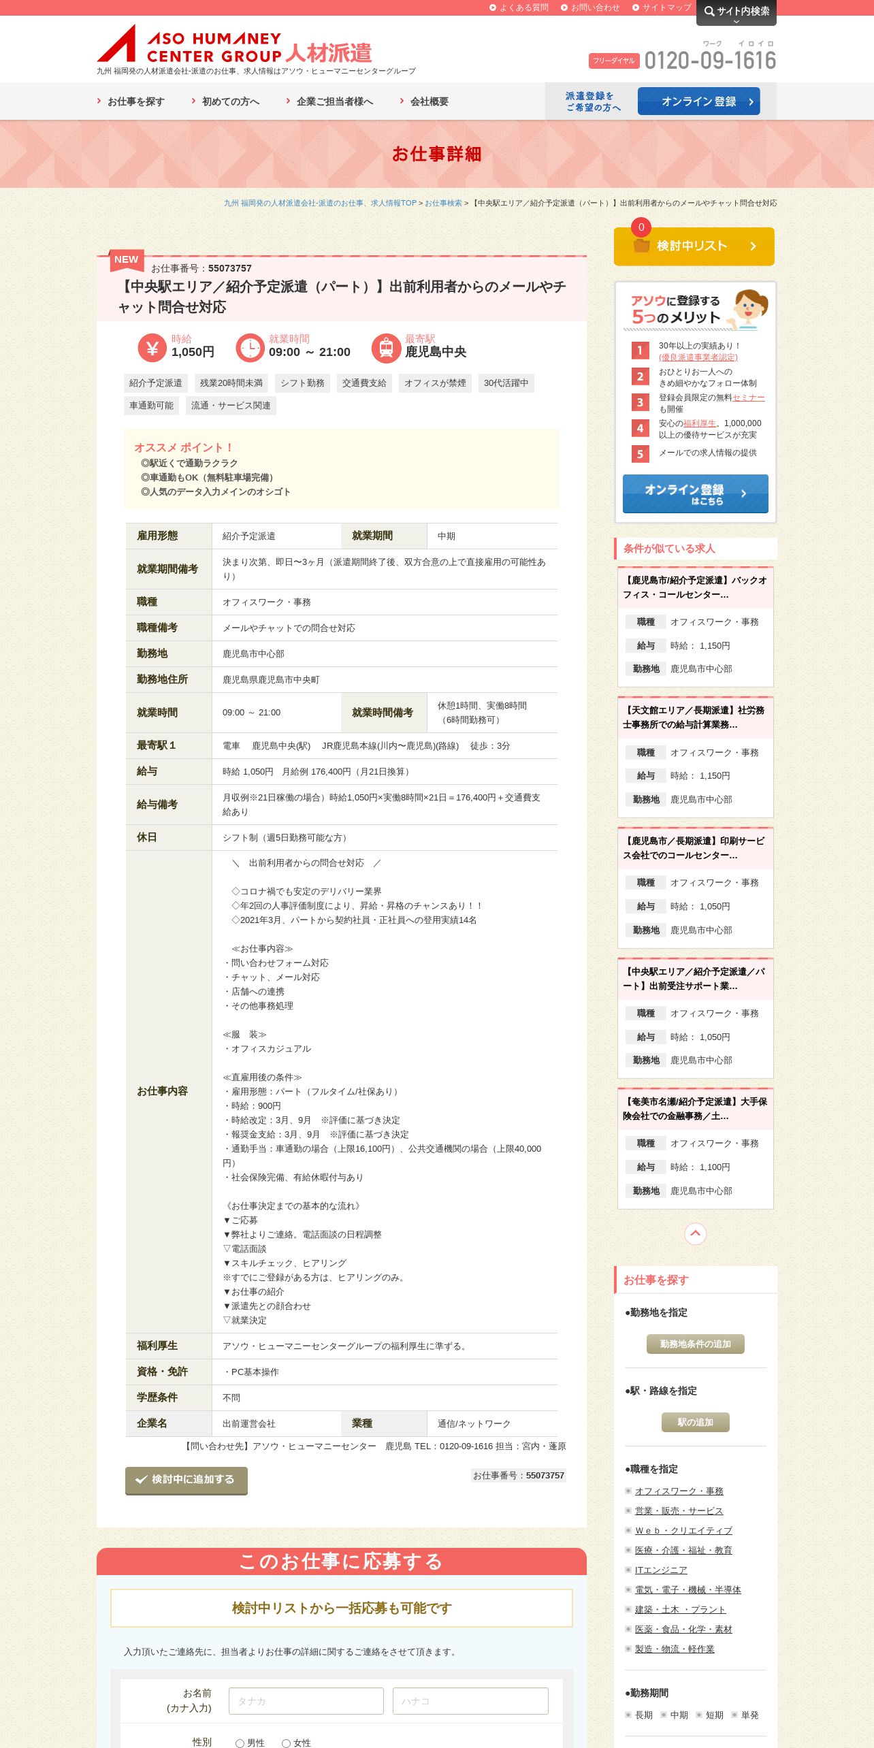Click the ASO Humaney Center Group logo
The height and width of the screenshot is (1748, 874).
tap(235, 44)
